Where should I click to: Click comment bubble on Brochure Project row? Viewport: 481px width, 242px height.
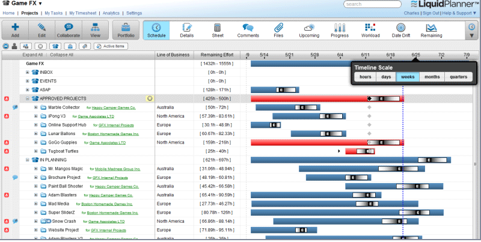(x=15, y=177)
